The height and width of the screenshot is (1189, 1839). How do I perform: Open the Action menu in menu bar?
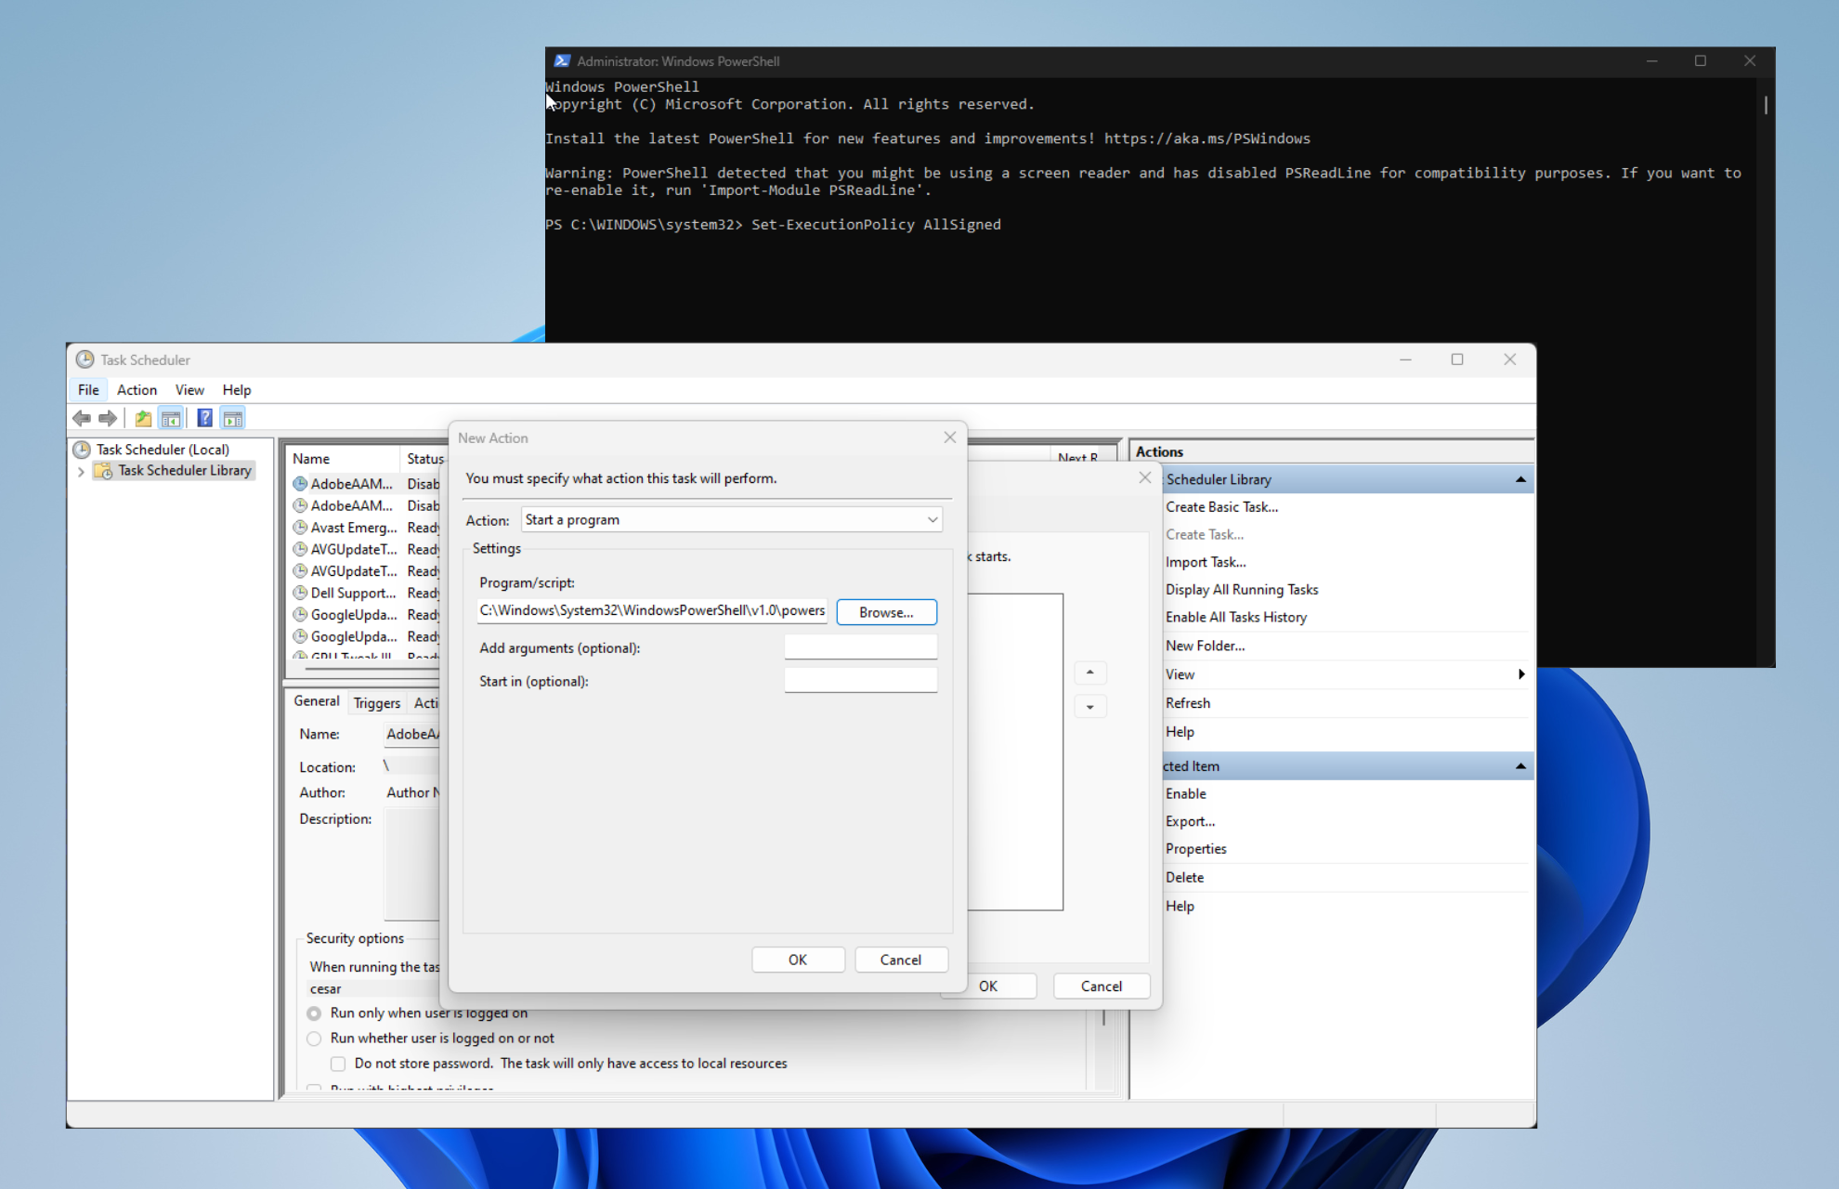pyautogui.click(x=137, y=390)
